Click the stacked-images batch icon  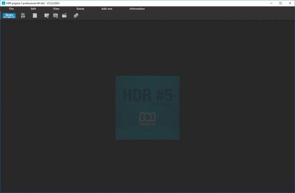point(76,15)
